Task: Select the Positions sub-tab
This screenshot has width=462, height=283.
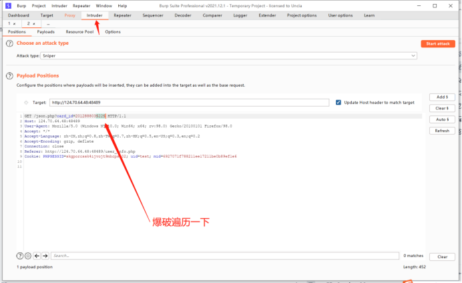Action: point(17,32)
